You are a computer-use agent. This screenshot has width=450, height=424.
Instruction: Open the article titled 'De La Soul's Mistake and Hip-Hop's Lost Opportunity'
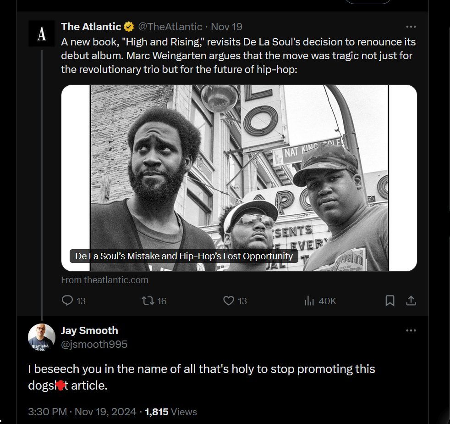tap(182, 257)
